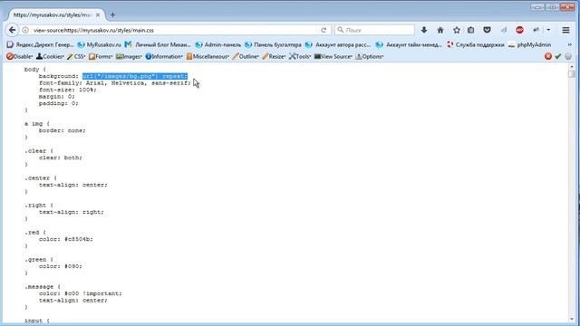580x326 pixels.
Task: Click the red error indicator in Web Developer toolbar
Action: (x=548, y=56)
